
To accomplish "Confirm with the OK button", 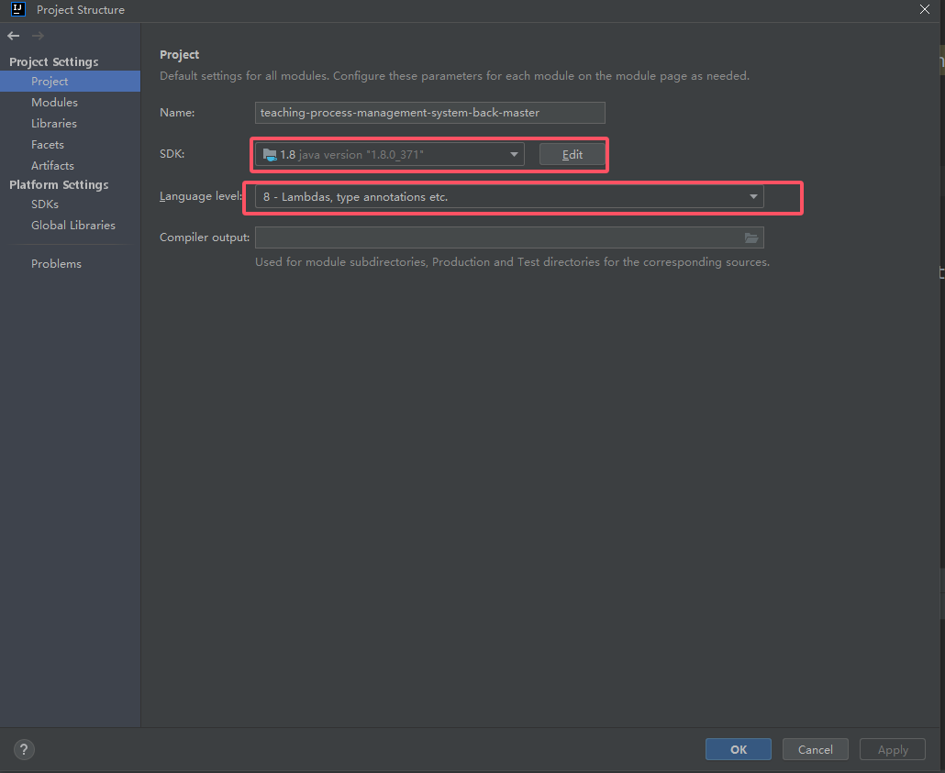I will pos(739,749).
